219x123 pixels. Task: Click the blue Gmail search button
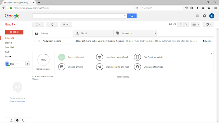pos(131,16)
